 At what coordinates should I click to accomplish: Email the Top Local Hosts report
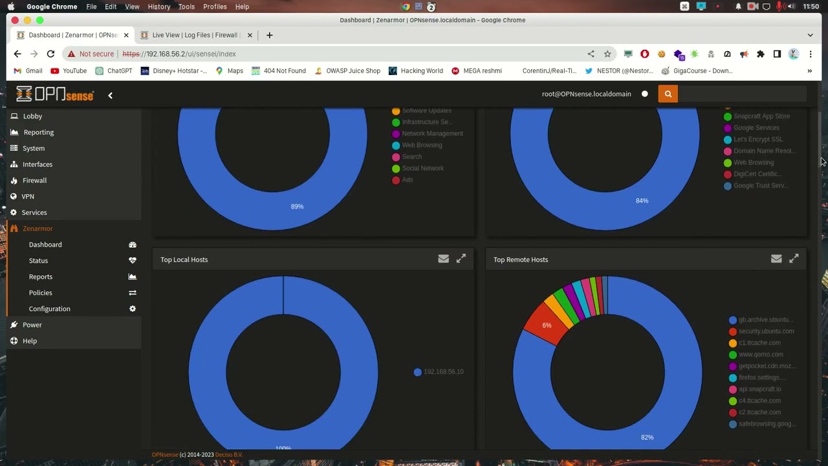[x=443, y=259]
